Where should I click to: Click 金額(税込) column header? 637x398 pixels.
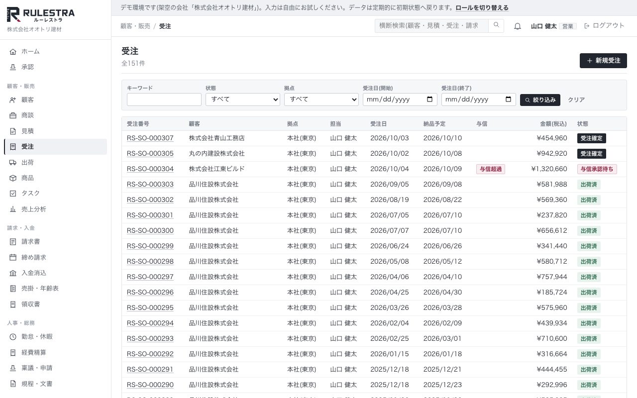tap(553, 124)
